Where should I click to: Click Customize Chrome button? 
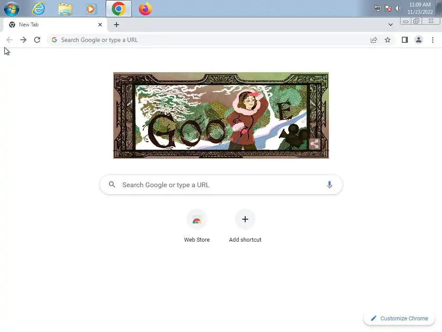tap(399, 318)
